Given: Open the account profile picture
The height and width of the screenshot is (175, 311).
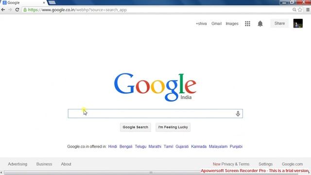Looking at the screenshot, I should coord(298,23).
